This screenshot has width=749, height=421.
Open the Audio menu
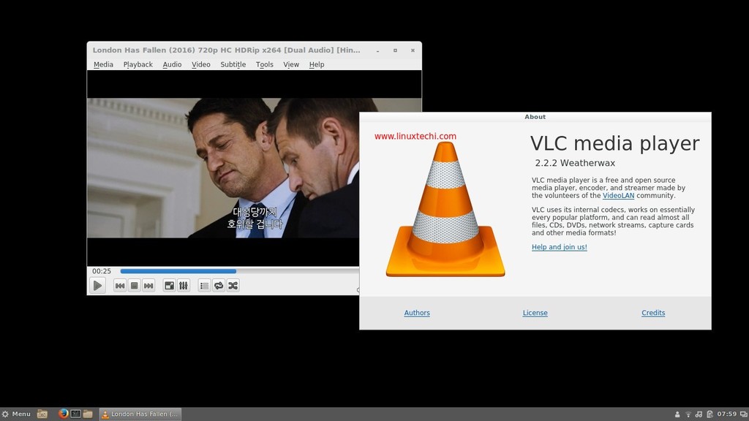[x=172, y=64]
